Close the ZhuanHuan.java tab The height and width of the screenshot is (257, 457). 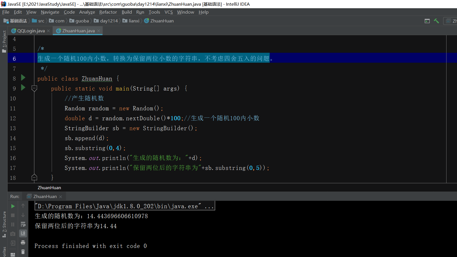click(98, 31)
